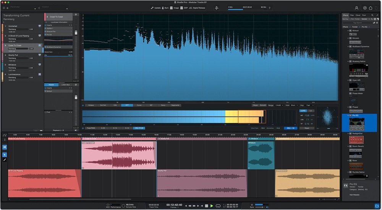The height and width of the screenshot is (210, 382).
Task: Adjust the Coast To Coast track fader
Action: (x=75, y=32)
